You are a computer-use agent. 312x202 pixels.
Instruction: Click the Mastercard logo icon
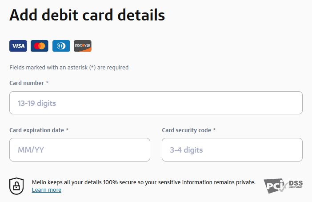40,46
